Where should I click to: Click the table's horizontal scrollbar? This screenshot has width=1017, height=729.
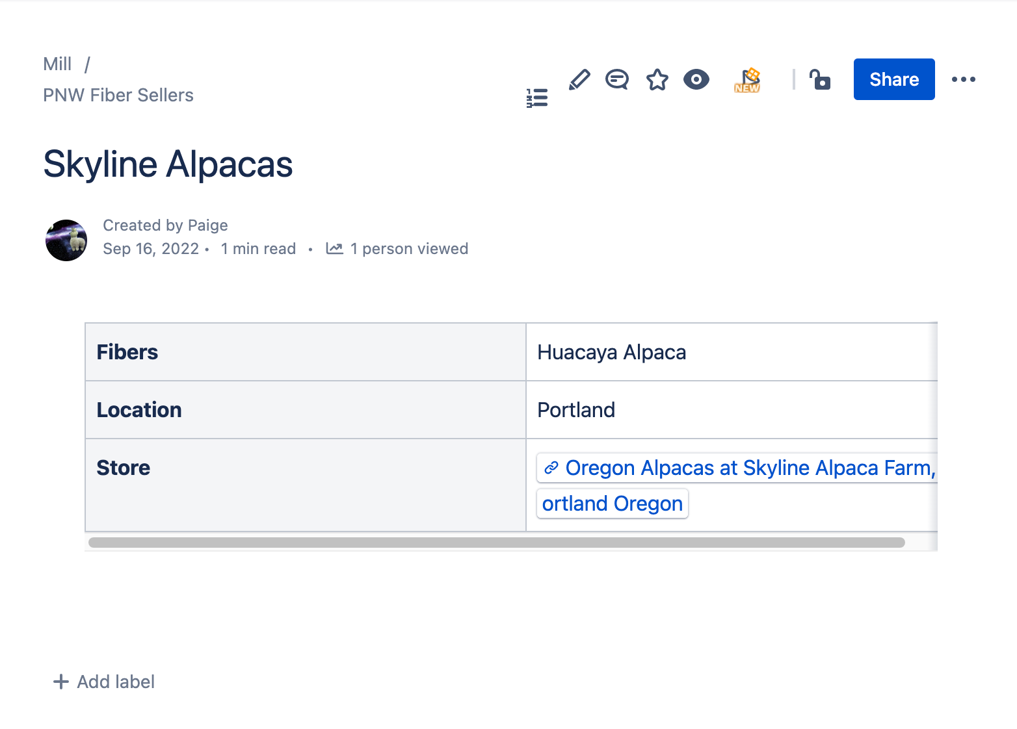[x=497, y=543]
